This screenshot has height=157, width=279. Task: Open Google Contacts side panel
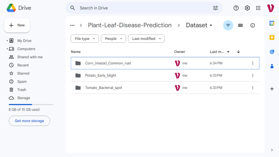[x=272, y=66]
